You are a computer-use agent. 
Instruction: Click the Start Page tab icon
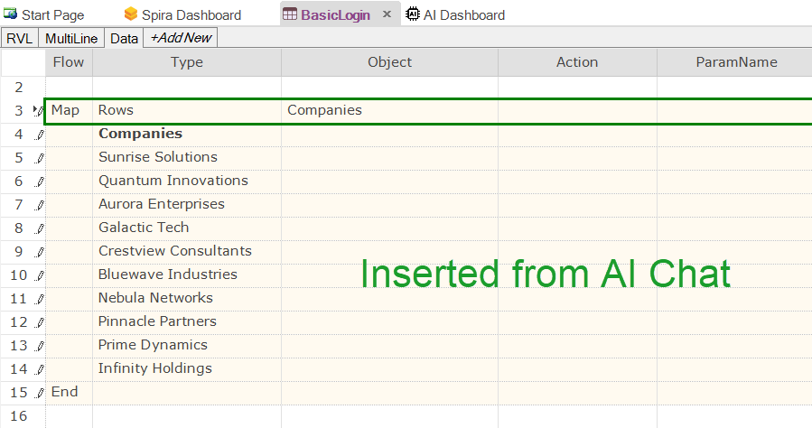(11, 14)
